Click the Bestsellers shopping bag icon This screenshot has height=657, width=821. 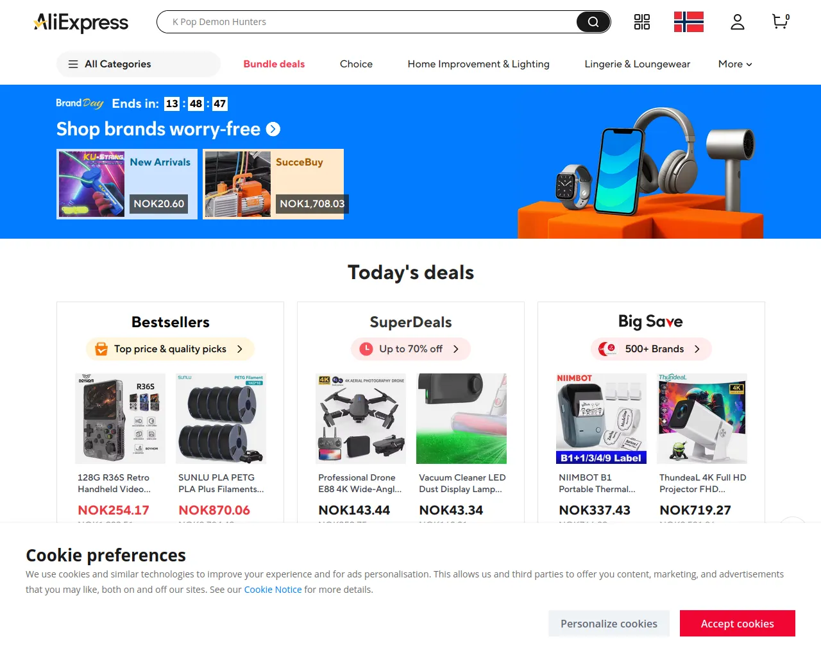click(101, 349)
